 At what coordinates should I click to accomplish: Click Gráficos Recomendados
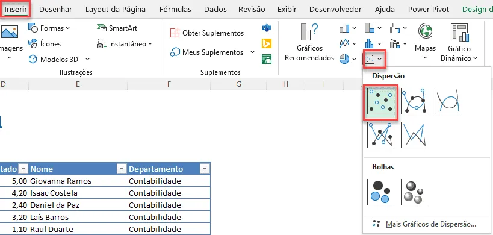309,42
